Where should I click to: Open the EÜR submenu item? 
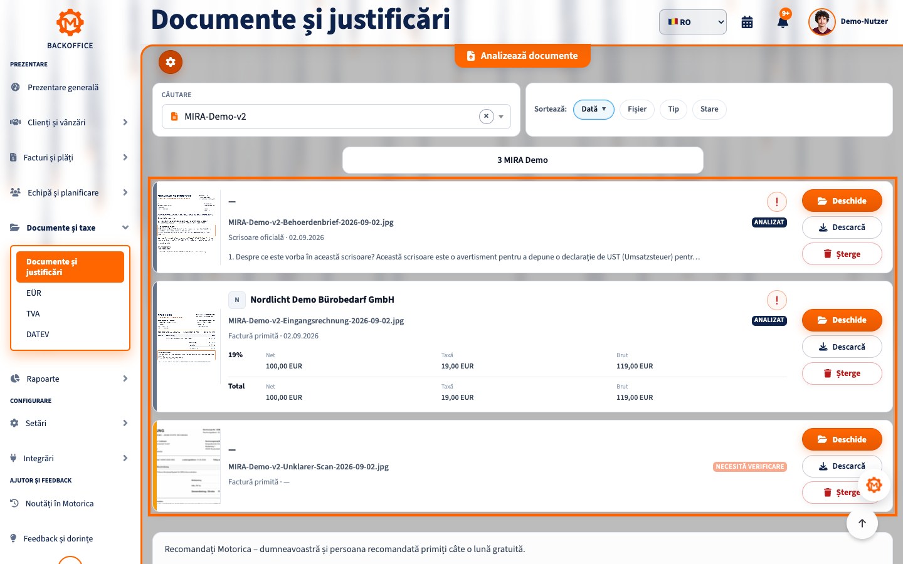coord(70,293)
